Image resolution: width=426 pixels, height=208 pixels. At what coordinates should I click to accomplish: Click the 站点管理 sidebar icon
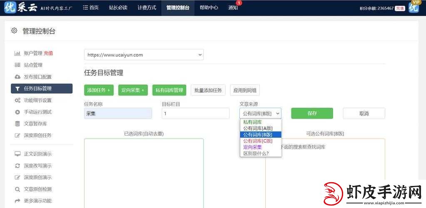[17, 65]
